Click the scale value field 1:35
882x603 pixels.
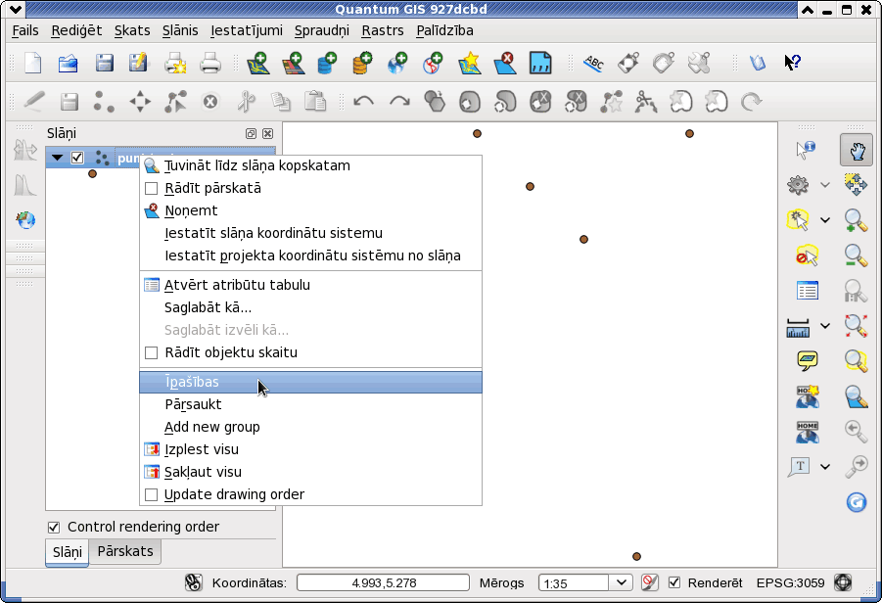(x=574, y=582)
